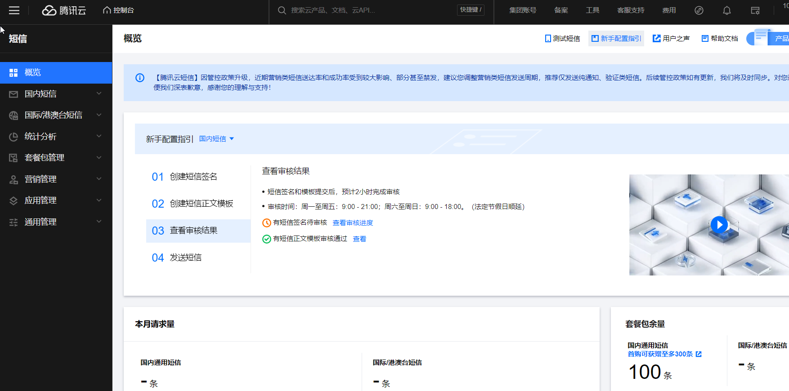Open notifications bell
789x391 pixels.
click(x=727, y=10)
